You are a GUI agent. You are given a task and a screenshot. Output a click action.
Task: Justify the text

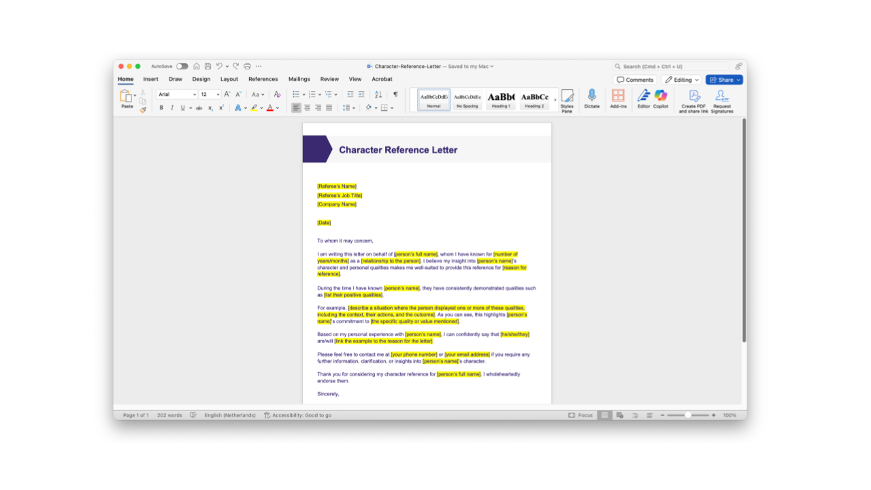329,108
